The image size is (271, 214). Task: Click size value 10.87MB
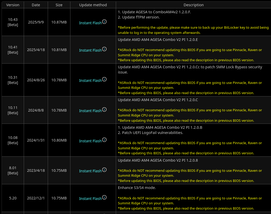point(59,22)
